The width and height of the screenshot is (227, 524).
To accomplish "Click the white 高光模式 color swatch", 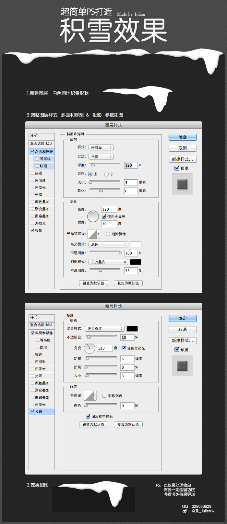I will click(136, 244).
